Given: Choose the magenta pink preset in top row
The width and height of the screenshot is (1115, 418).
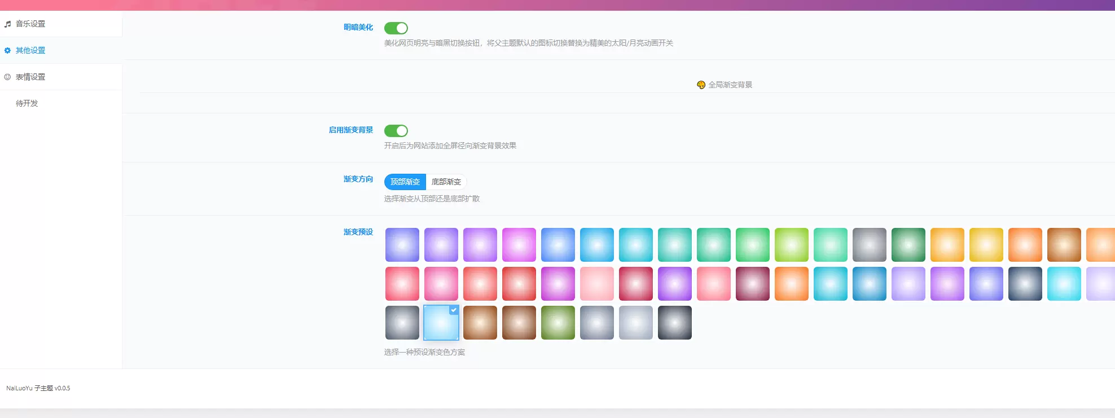Looking at the screenshot, I should coord(519,245).
